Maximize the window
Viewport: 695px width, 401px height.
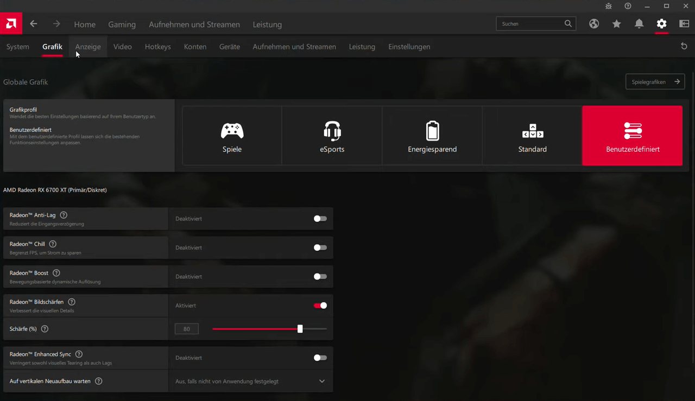(x=666, y=6)
